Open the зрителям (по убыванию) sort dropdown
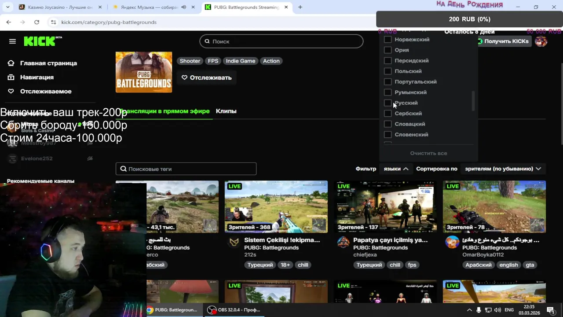This screenshot has width=563, height=317. (x=503, y=169)
